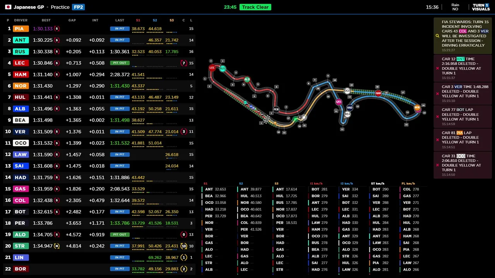Click the Japan flag icon
This screenshot has width=495, height=278.
tap(8, 7)
